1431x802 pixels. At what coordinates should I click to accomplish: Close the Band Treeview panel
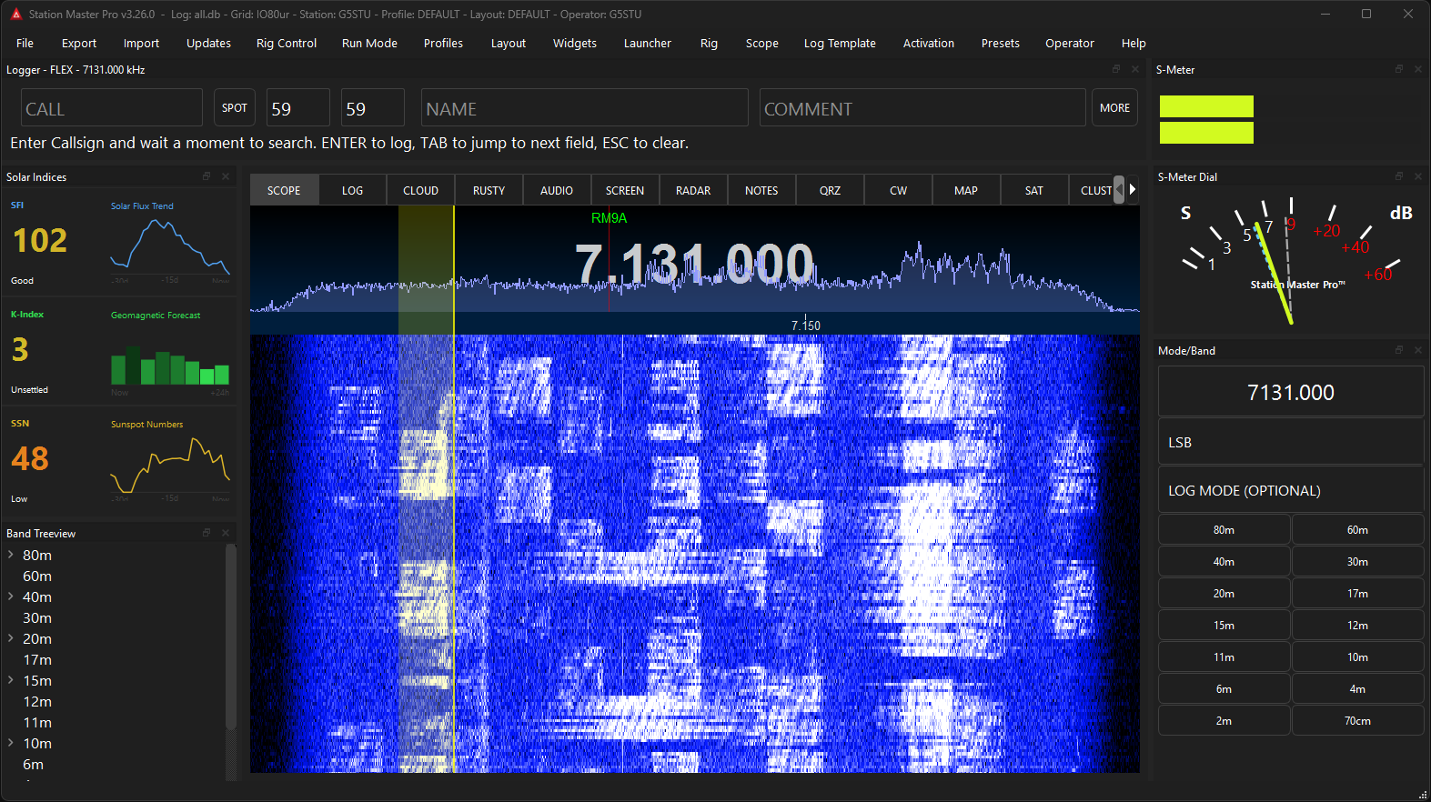tap(226, 533)
